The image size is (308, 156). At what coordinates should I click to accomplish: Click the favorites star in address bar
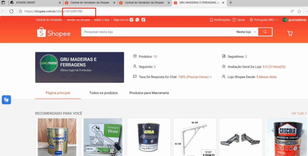pyautogui.click(x=299, y=11)
